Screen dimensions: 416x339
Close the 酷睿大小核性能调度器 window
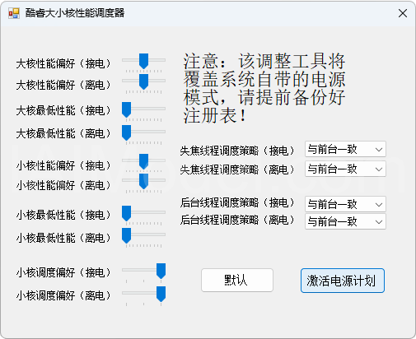(x=403, y=13)
